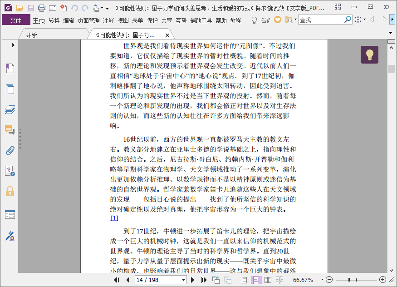Expand the ribbon overflow arrow at right edge
Screen dimensions: 397x287
tap(392, 19)
